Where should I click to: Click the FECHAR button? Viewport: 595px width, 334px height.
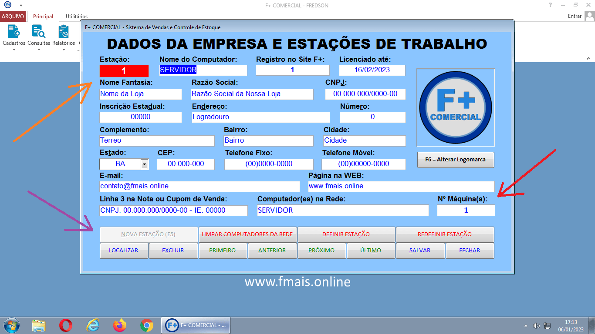pyautogui.click(x=470, y=250)
